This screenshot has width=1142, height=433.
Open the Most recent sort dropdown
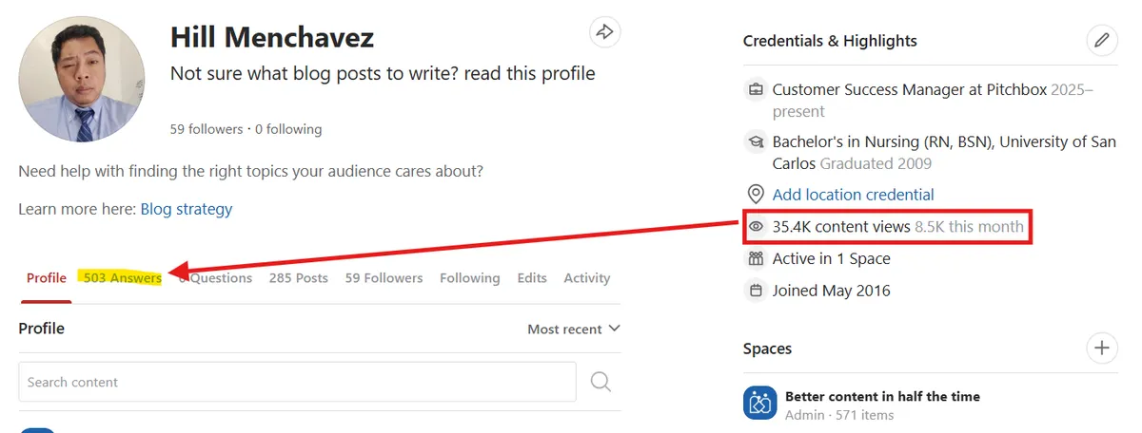tap(574, 329)
